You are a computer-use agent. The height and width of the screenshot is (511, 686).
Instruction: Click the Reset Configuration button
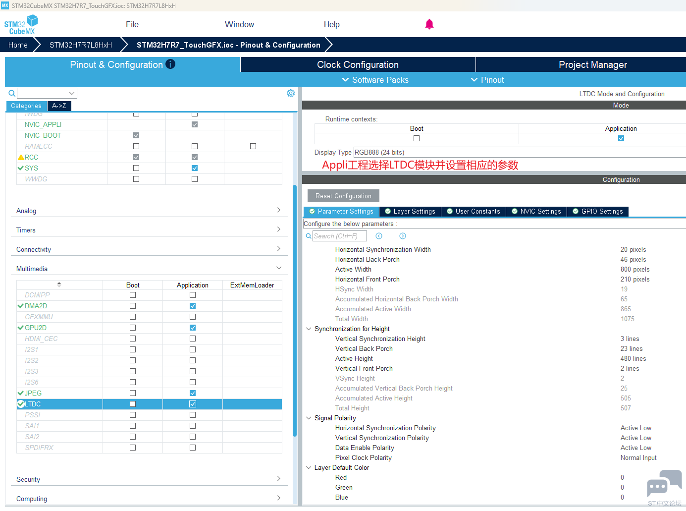point(343,196)
